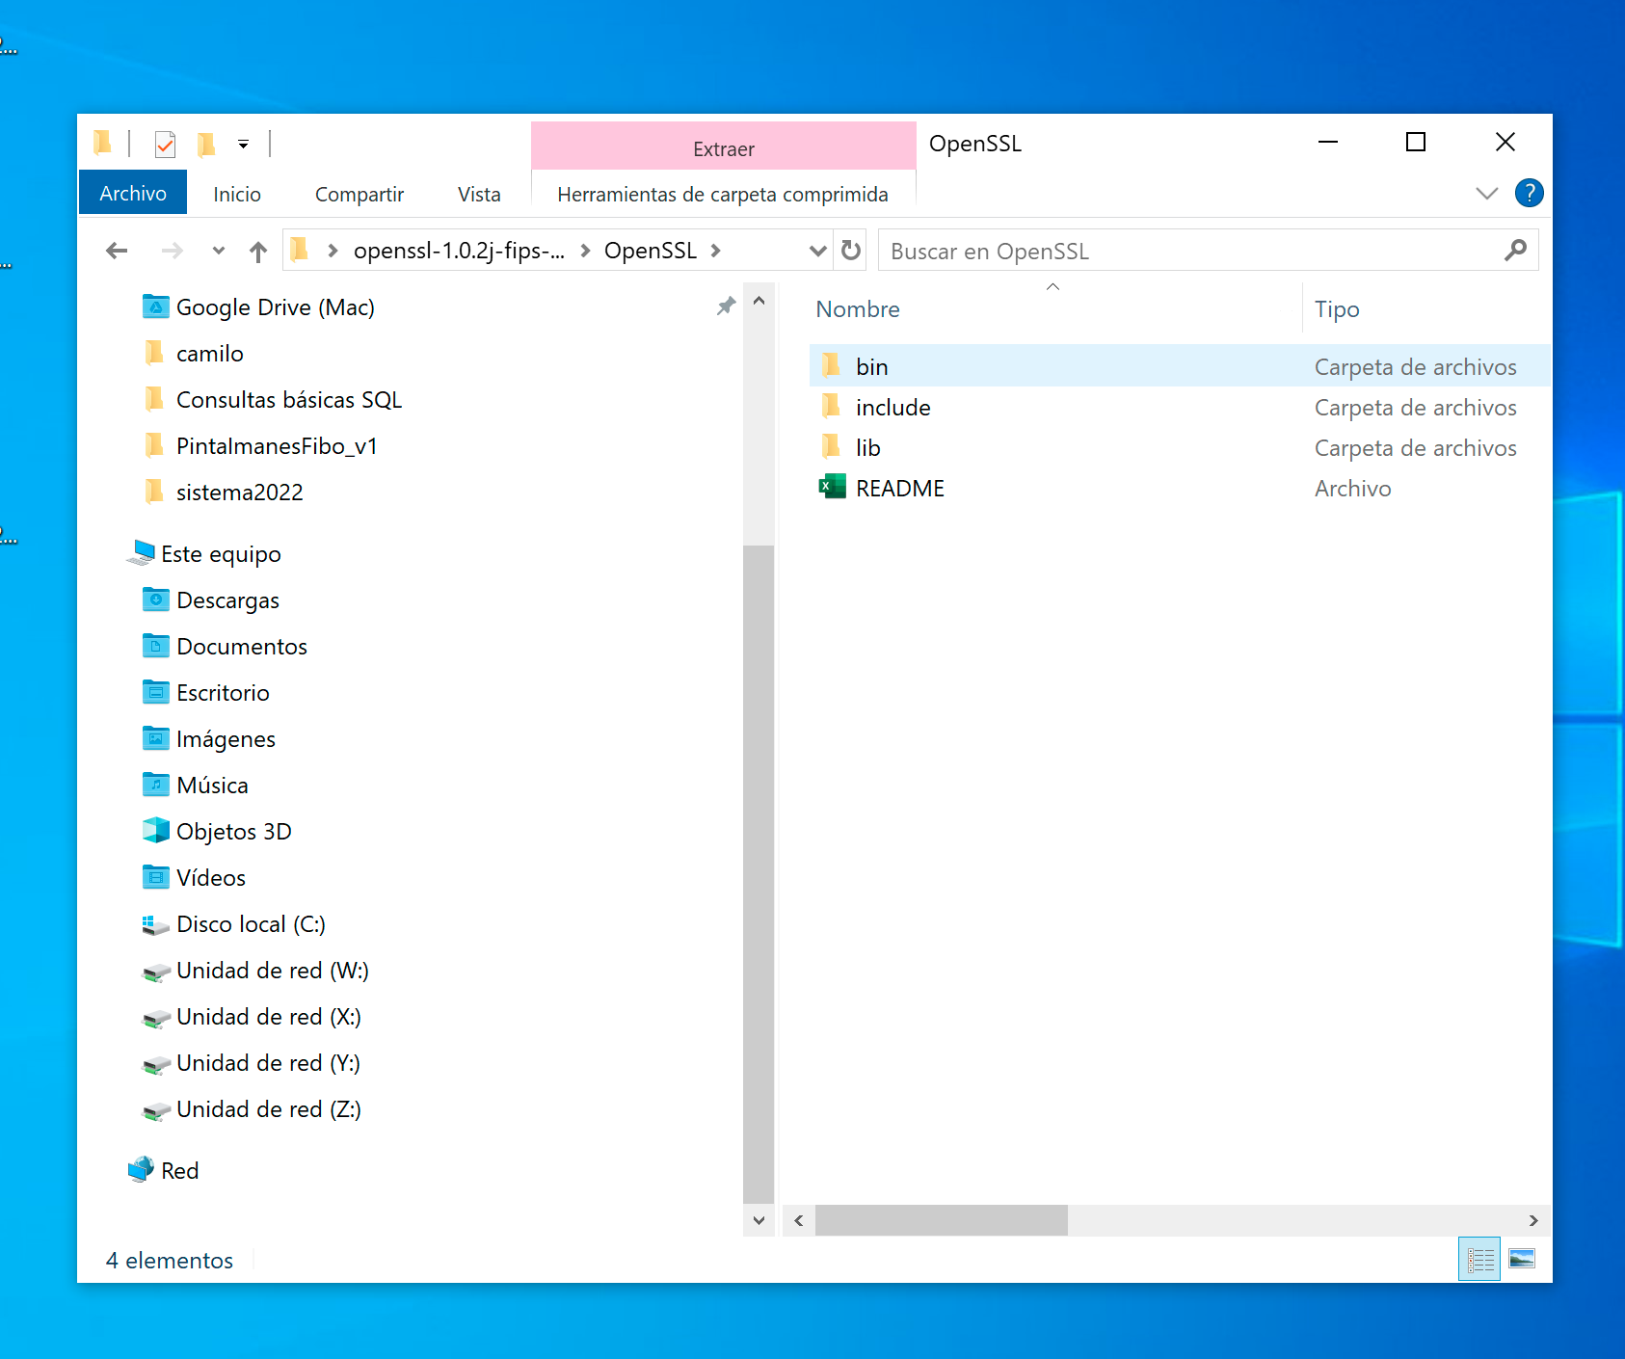This screenshot has width=1625, height=1359.
Task: Collapse the ribbon with the chevron
Action: pyautogui.click(x=1486, y=193)
